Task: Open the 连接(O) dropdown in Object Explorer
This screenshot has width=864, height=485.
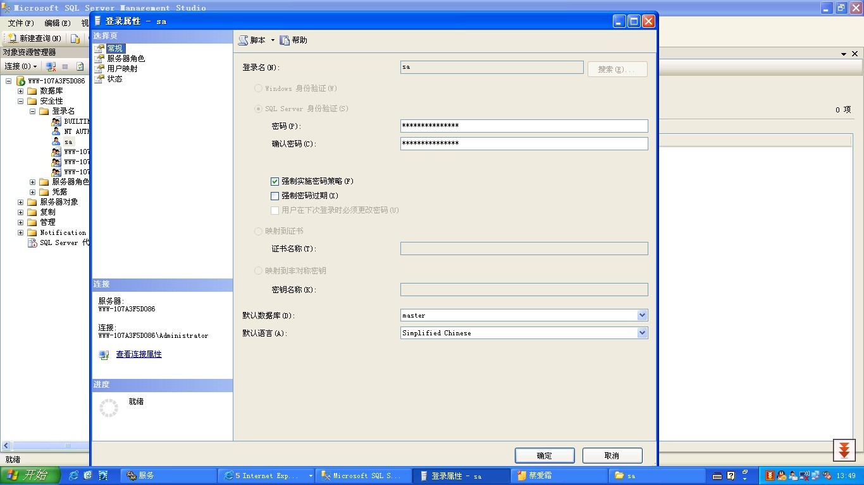Action: point(22,66)
